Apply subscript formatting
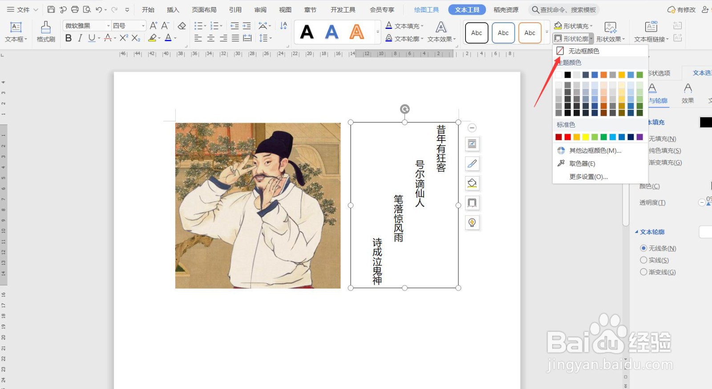712x389 pixels. [136, 38]
